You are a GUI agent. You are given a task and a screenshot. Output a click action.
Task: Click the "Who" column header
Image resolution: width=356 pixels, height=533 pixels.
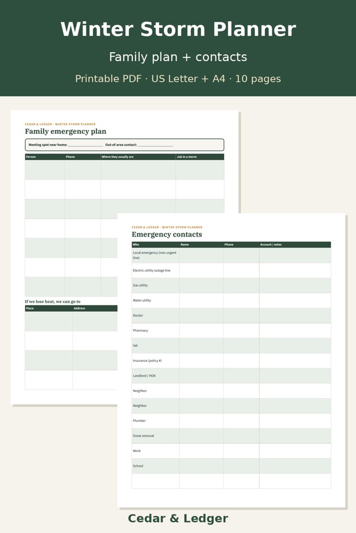coord(136,245)
